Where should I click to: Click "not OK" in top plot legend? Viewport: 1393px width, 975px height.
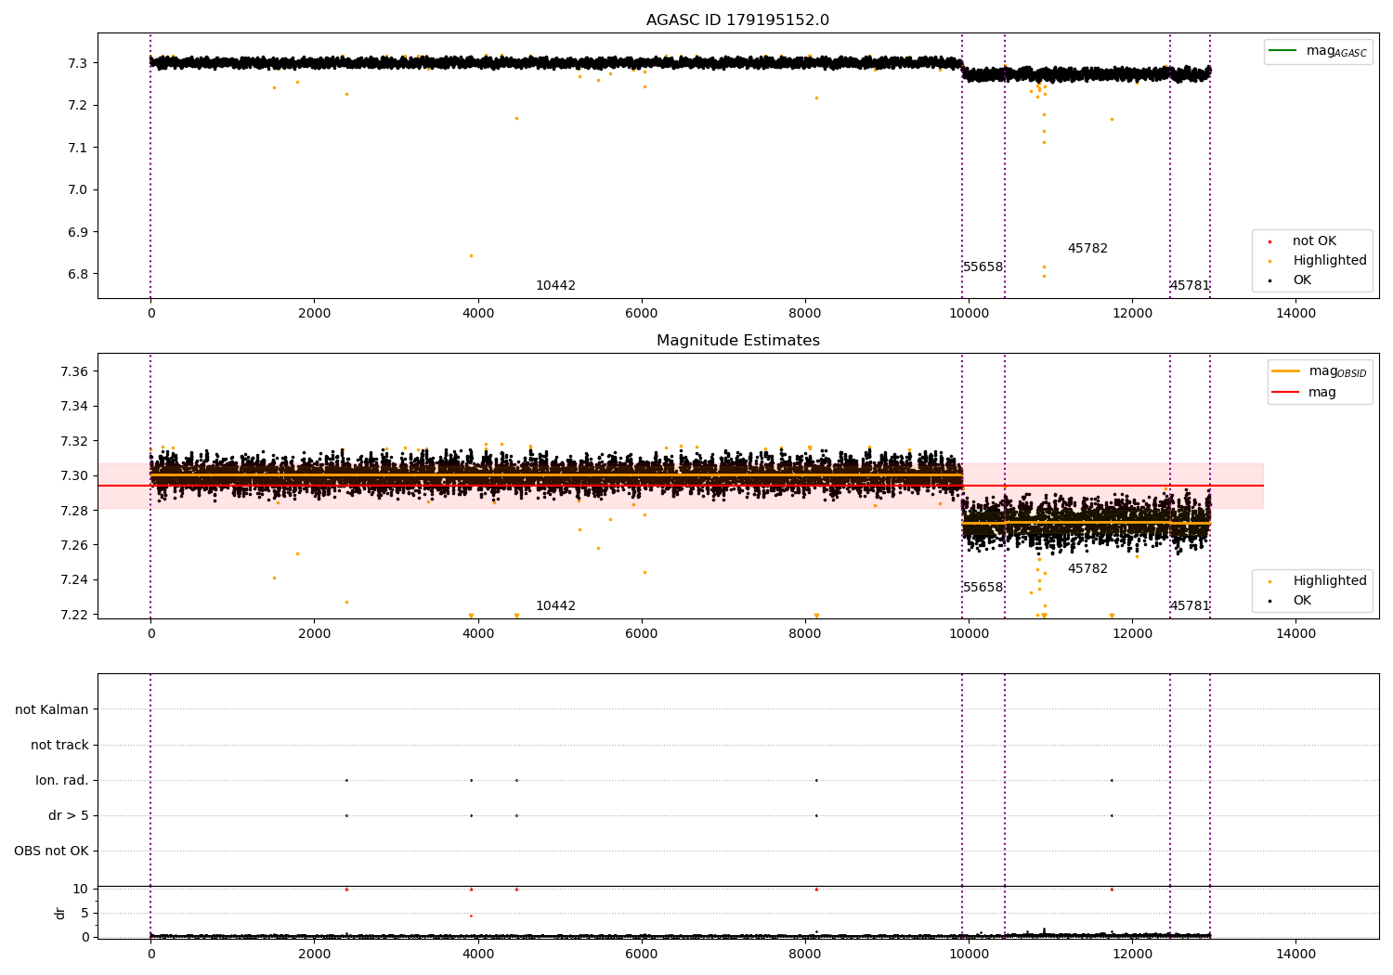pyautogui.click(x=1314, y=241)
